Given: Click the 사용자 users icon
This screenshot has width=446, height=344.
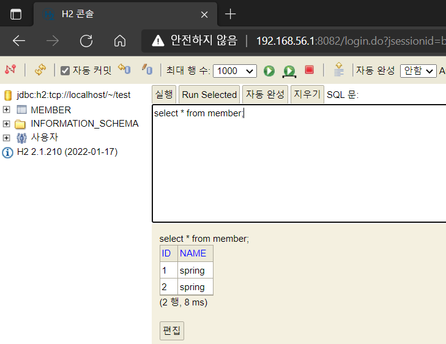Looking at the screenshot, I should pyautogui.click(x=21, y=138).
